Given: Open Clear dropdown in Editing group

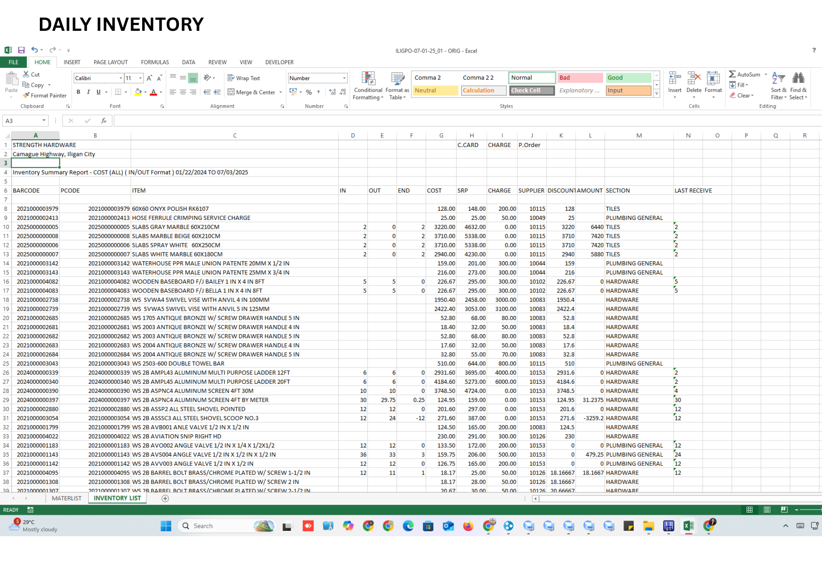Looking at the screenshot, I should 753,95.
